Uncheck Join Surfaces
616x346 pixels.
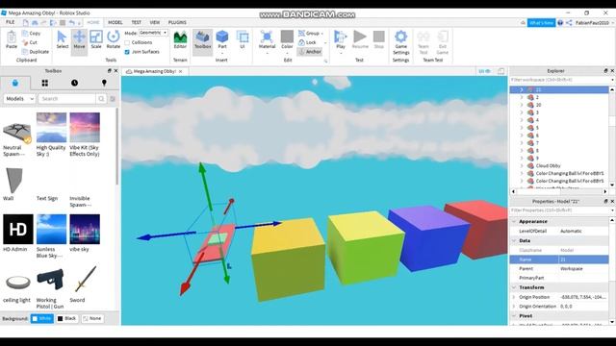coord(127,52)
